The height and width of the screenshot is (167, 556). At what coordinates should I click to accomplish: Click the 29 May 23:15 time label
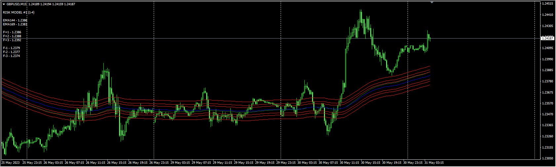286,163
